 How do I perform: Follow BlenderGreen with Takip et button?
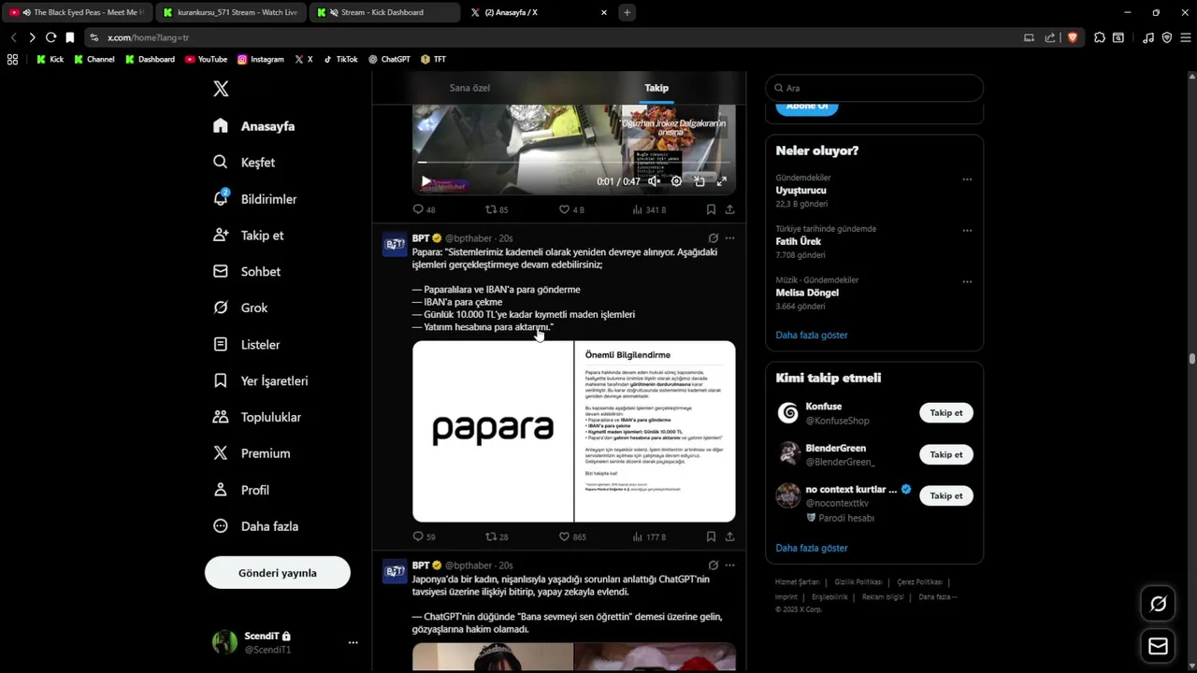946,454
